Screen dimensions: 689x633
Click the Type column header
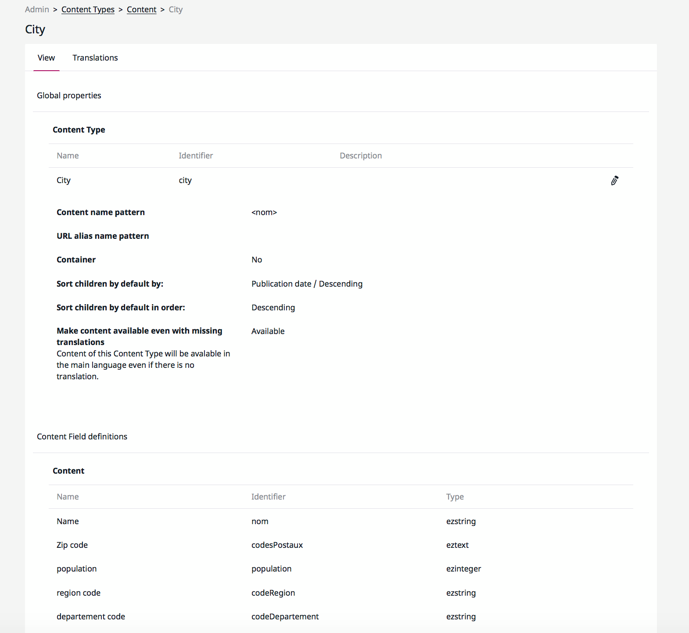[x=455, y=497]
